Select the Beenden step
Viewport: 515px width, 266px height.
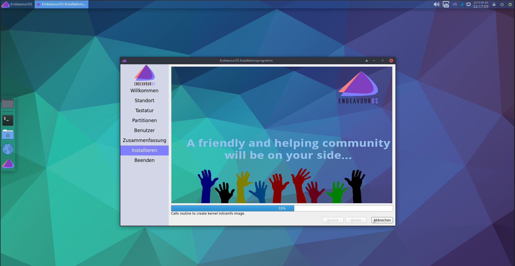coord(145,160)
